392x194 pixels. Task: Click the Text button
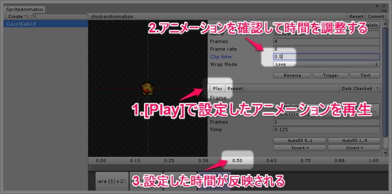coord(365,75)
